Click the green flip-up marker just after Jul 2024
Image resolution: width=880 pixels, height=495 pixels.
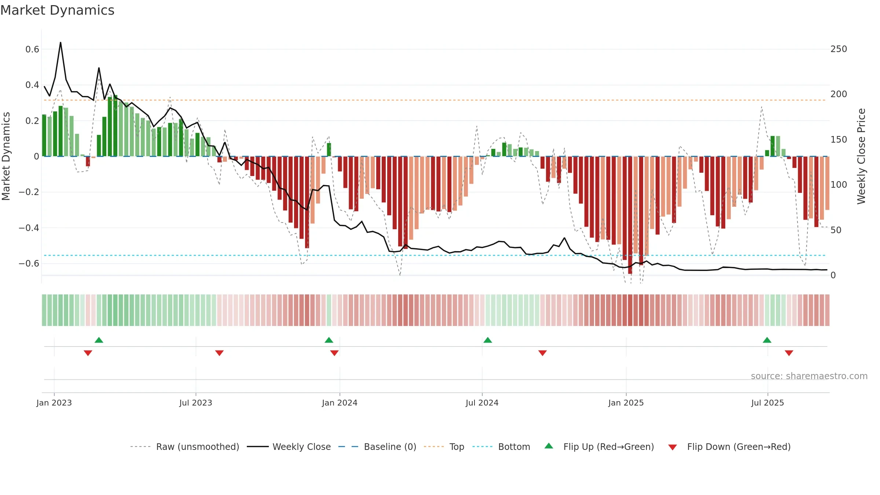tap(488, 340)
